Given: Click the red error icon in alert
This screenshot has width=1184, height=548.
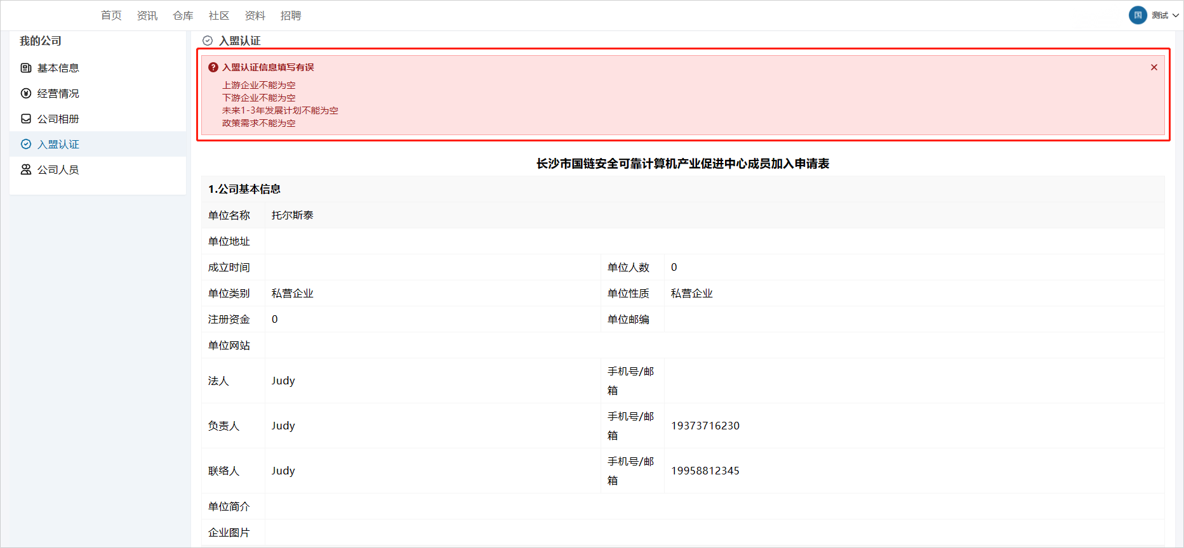Looking at the screenshot, I should pyautogui.click(x=213, y=67).
